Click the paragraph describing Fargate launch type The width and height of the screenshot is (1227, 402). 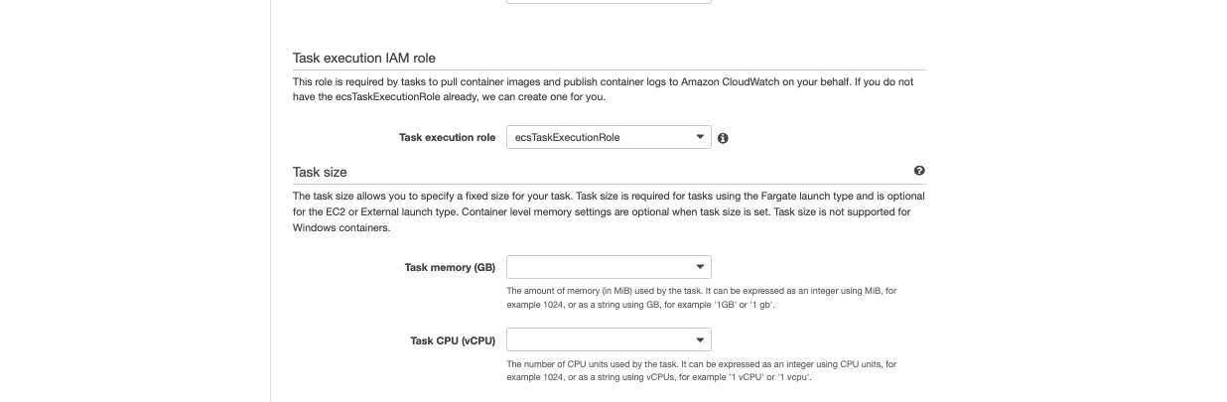tap(609, 211)
